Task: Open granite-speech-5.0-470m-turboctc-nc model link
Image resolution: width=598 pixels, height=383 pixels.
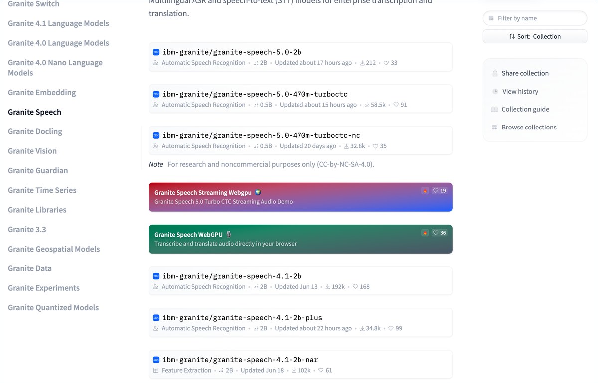Action: (x=262, y=135)
